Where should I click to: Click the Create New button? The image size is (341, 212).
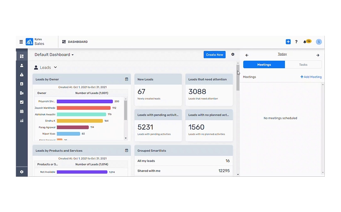pyautogui.click(x=215, y=54)
